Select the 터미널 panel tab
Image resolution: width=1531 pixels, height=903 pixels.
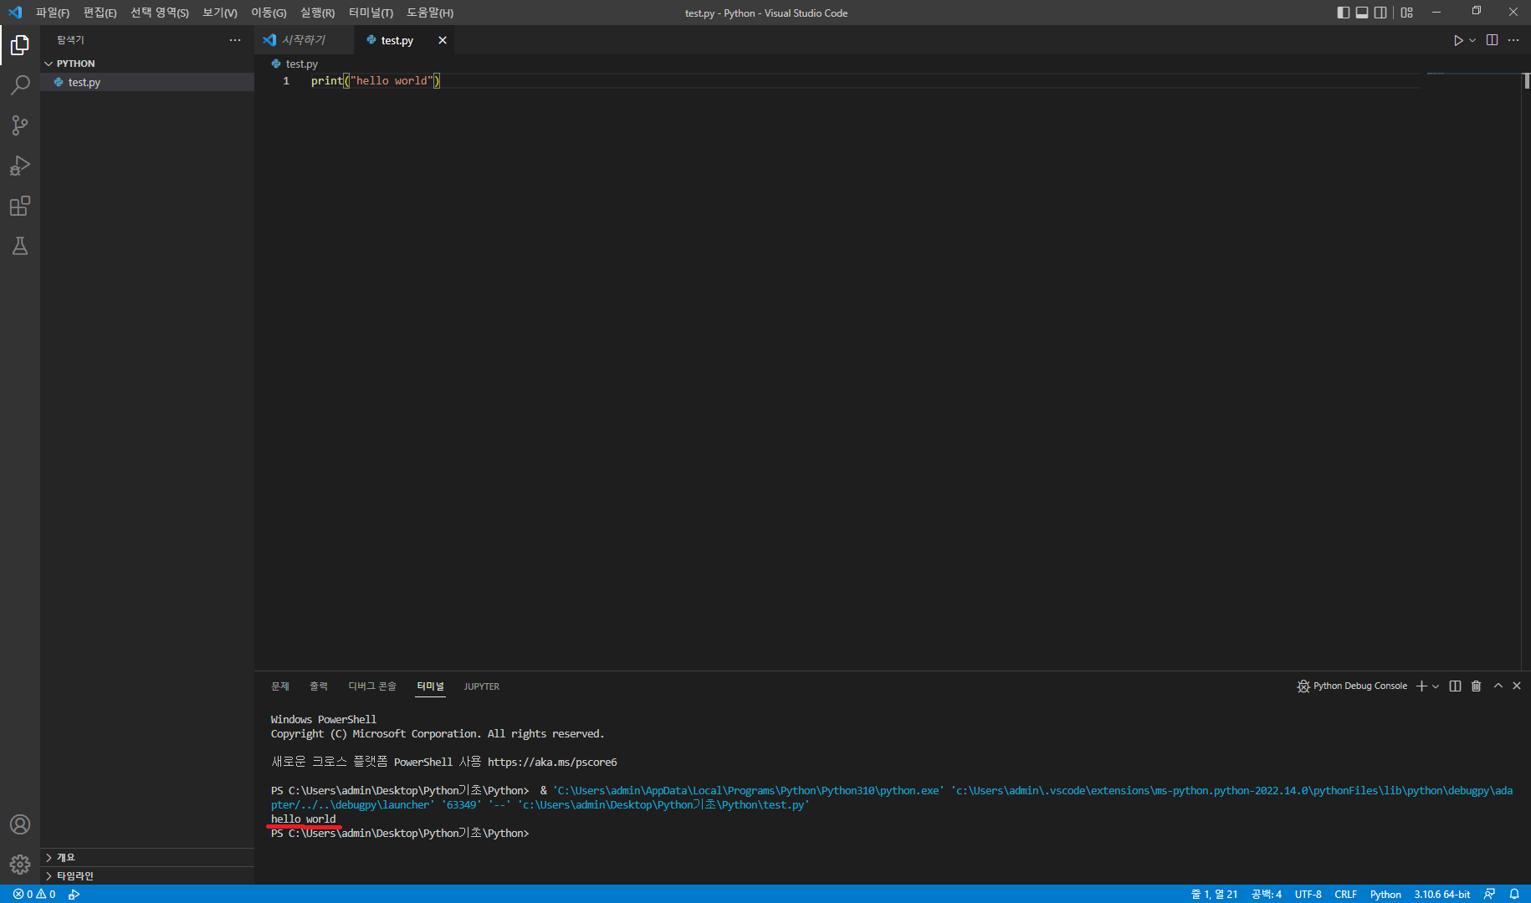431,686
